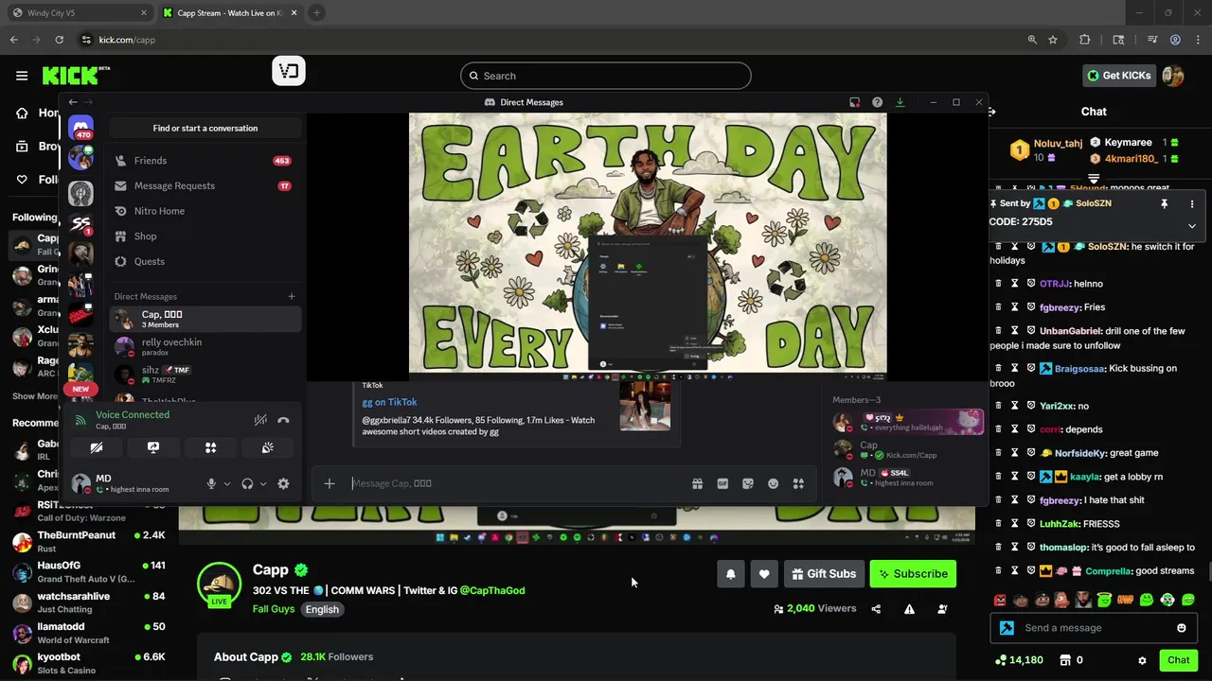1212x681 pixels.
Task: Open emote picker in Kick chat
Action: [1181, 628]
